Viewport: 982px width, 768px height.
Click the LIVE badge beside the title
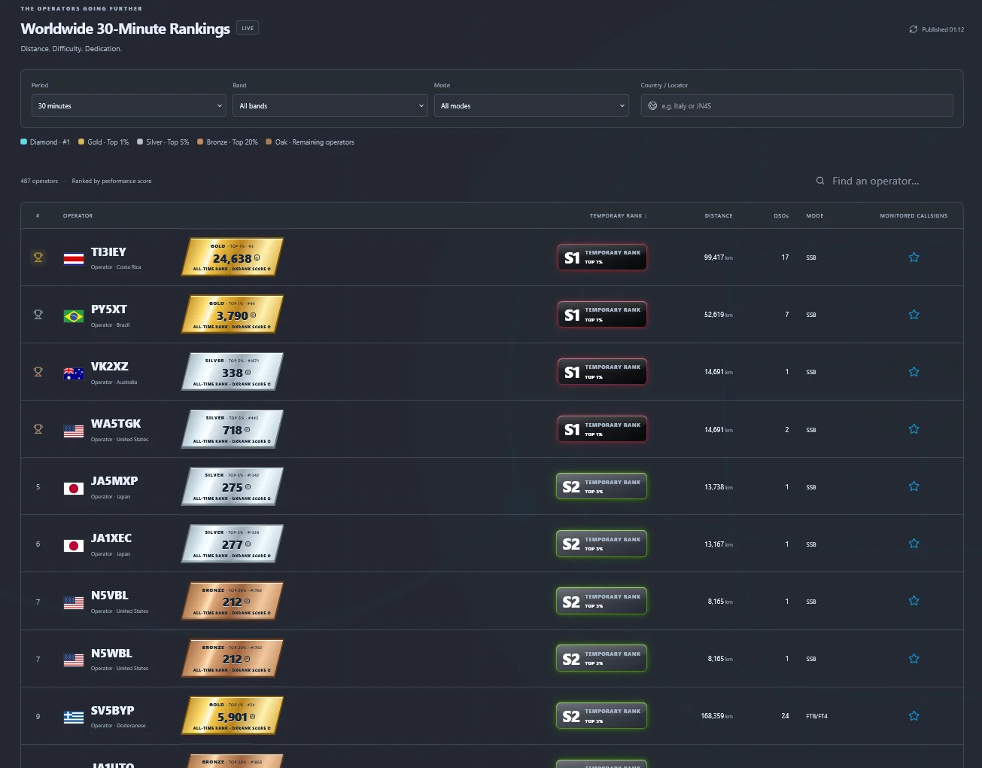click(x=248, y=28)
